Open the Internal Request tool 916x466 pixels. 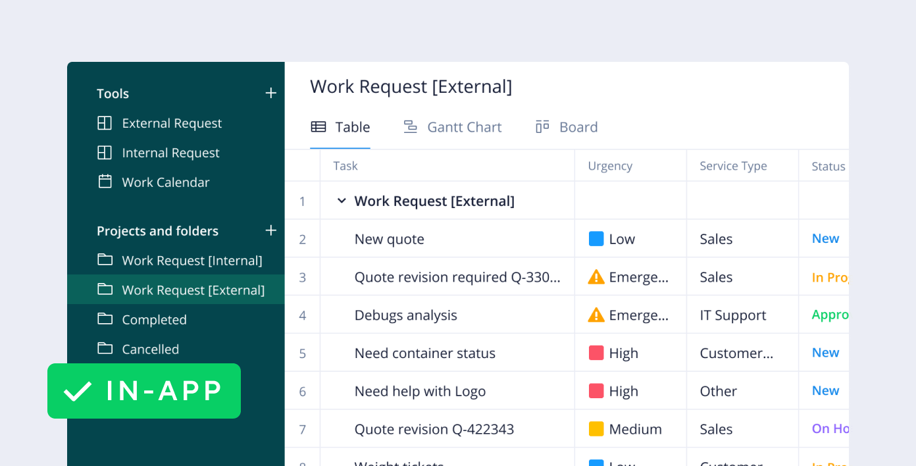170,153
